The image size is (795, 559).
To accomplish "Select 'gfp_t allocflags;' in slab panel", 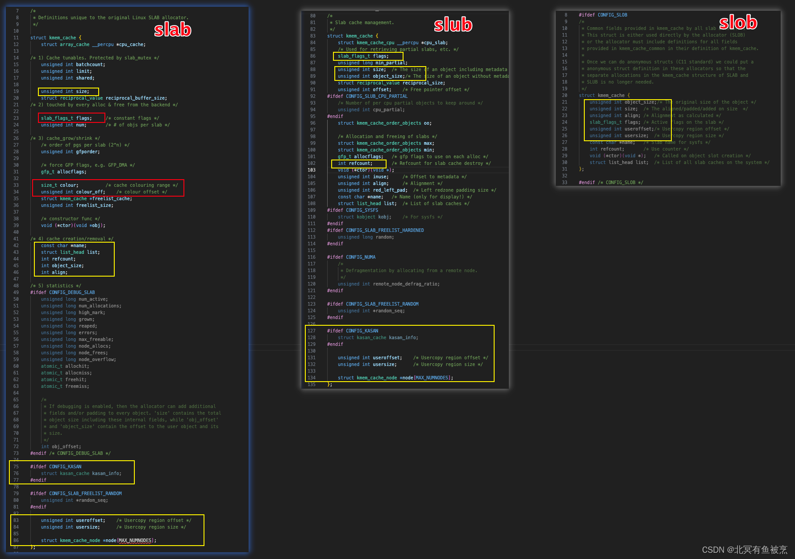I will (64, 172).
